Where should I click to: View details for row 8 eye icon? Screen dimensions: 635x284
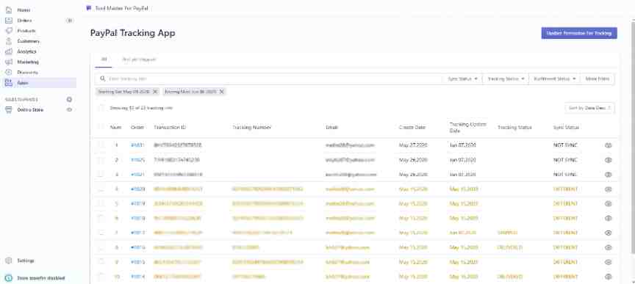pos(608,247)
